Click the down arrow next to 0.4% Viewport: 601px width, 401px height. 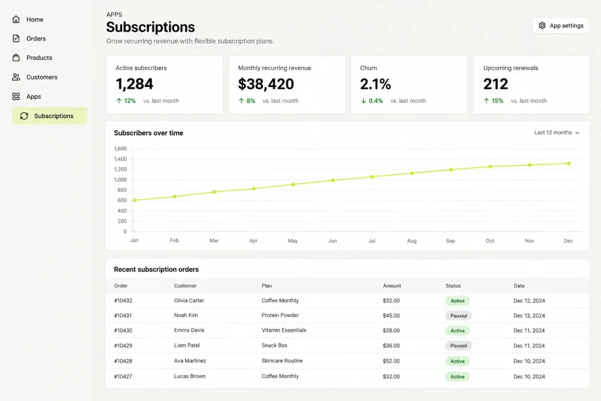(363, 101)
